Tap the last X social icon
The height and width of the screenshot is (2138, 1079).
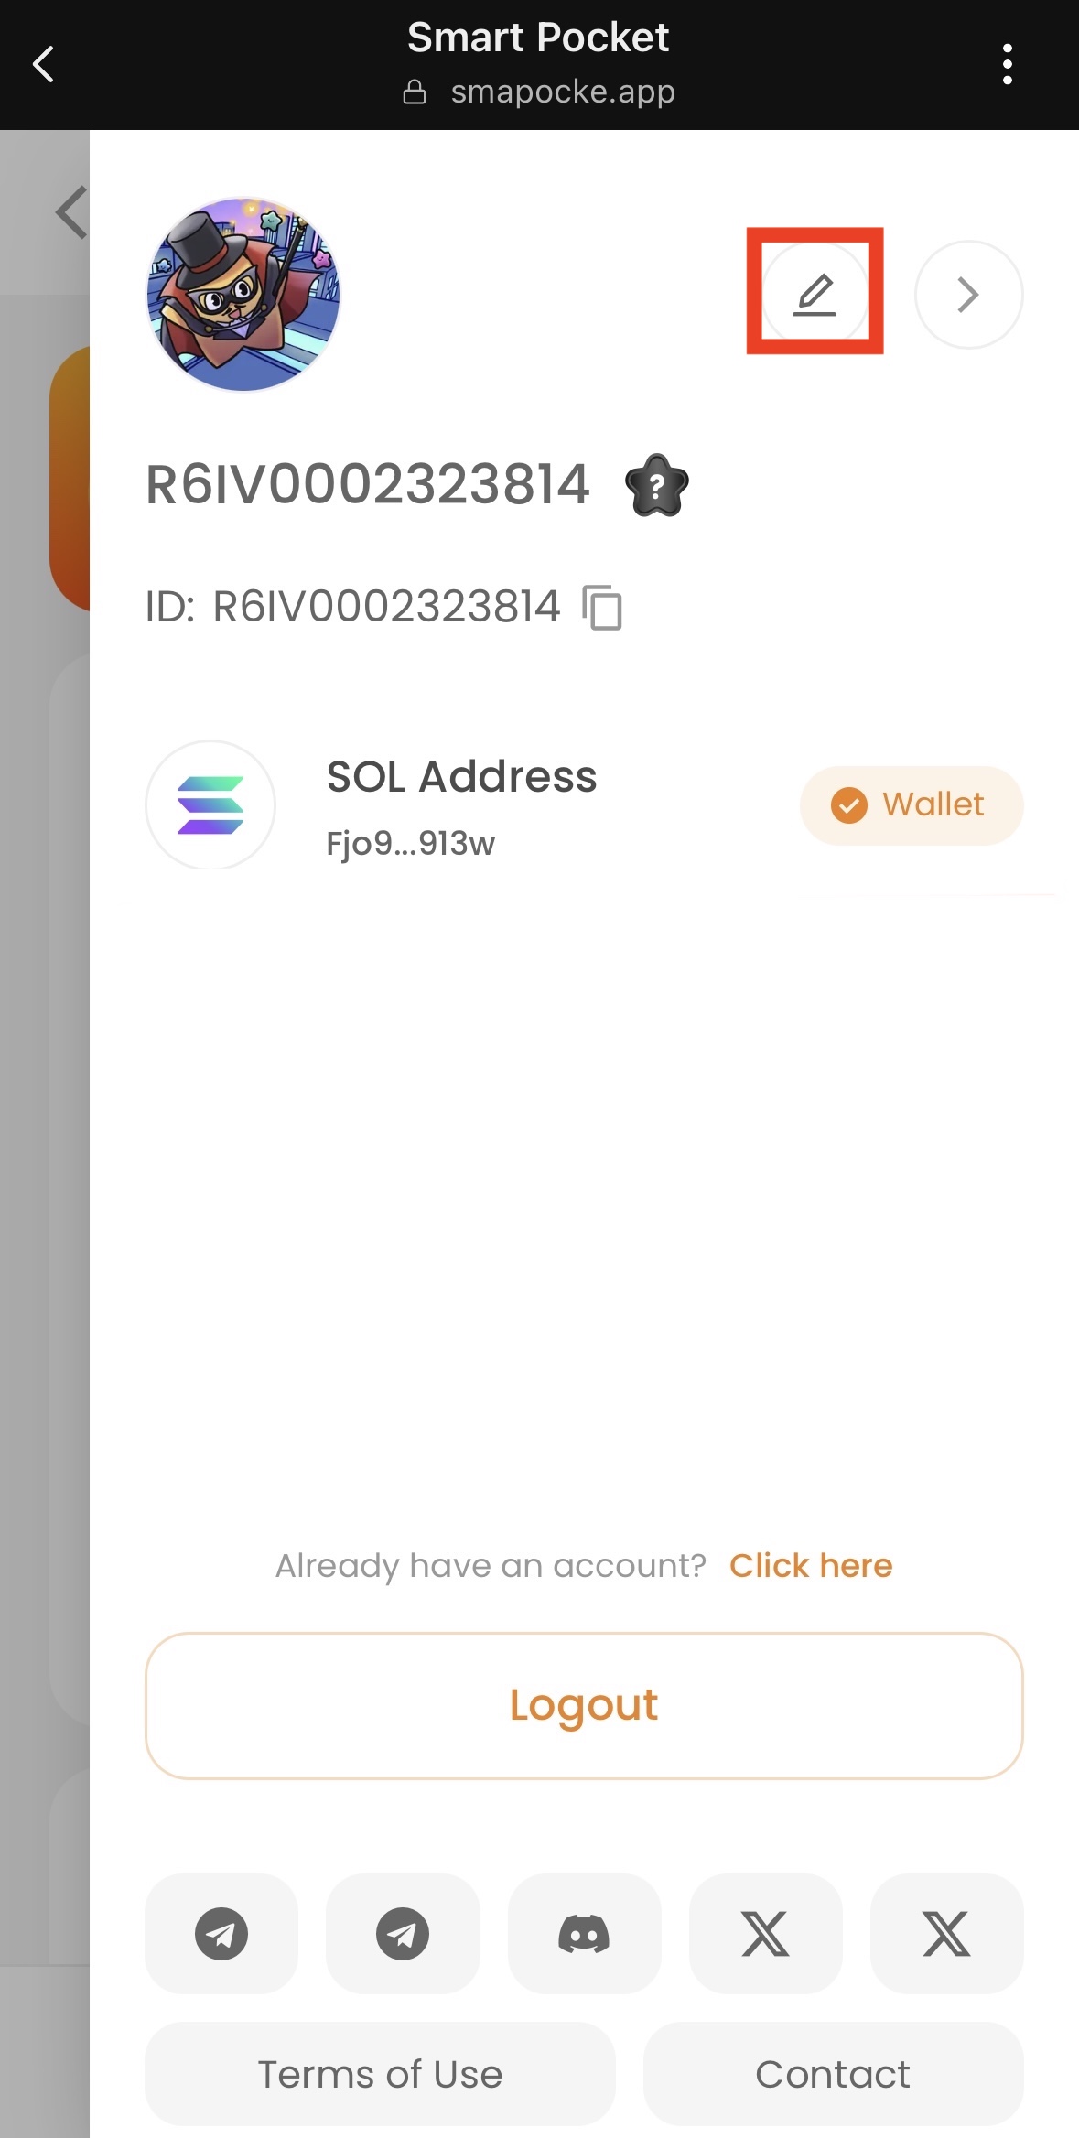pos(946,1933)
